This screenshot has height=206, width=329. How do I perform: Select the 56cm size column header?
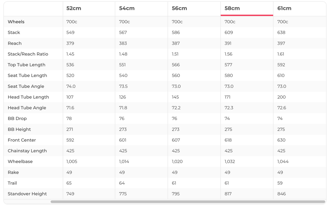point(179,8)
